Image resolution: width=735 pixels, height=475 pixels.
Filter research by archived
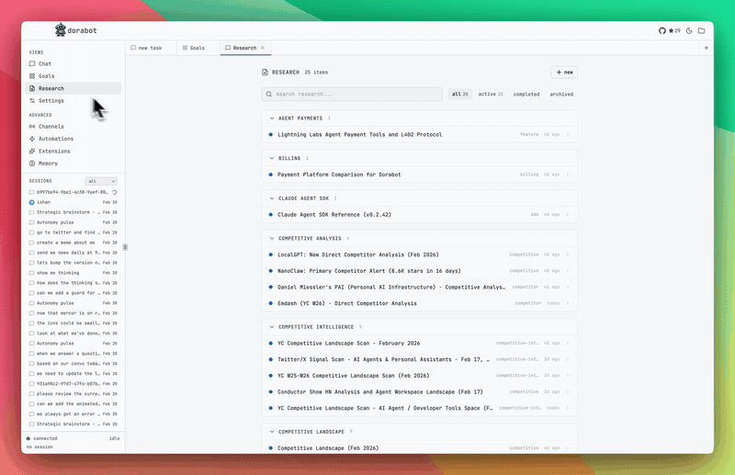pyautogui.click(x=561, y=95)
